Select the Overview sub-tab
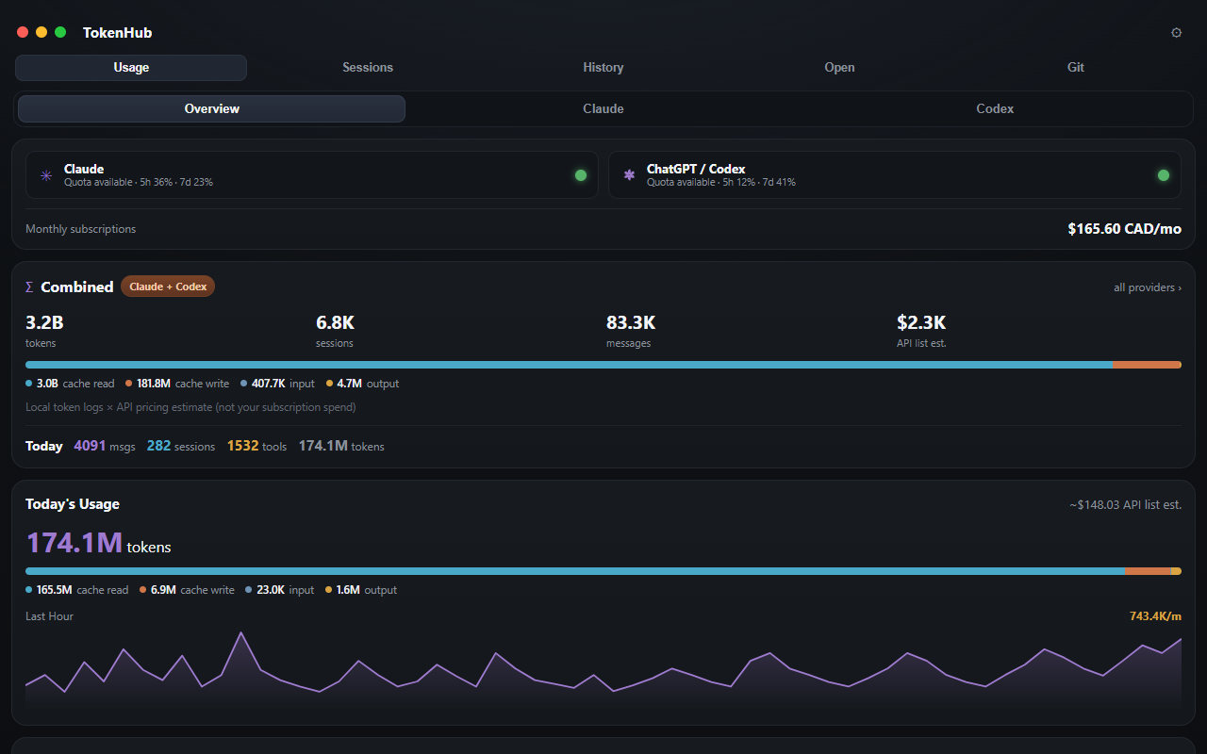The width and height of the screenshot is (1207, 754). pos(212,108)
